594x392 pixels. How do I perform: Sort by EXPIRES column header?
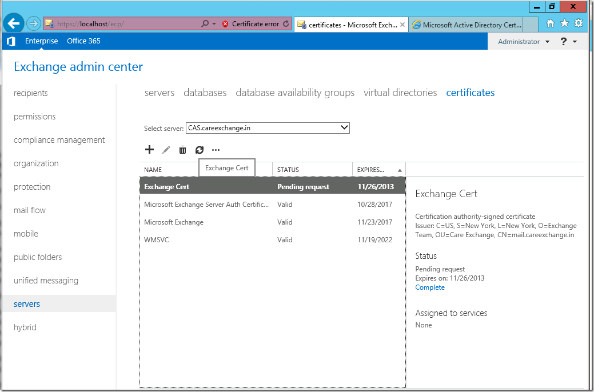tap(379, 170)
